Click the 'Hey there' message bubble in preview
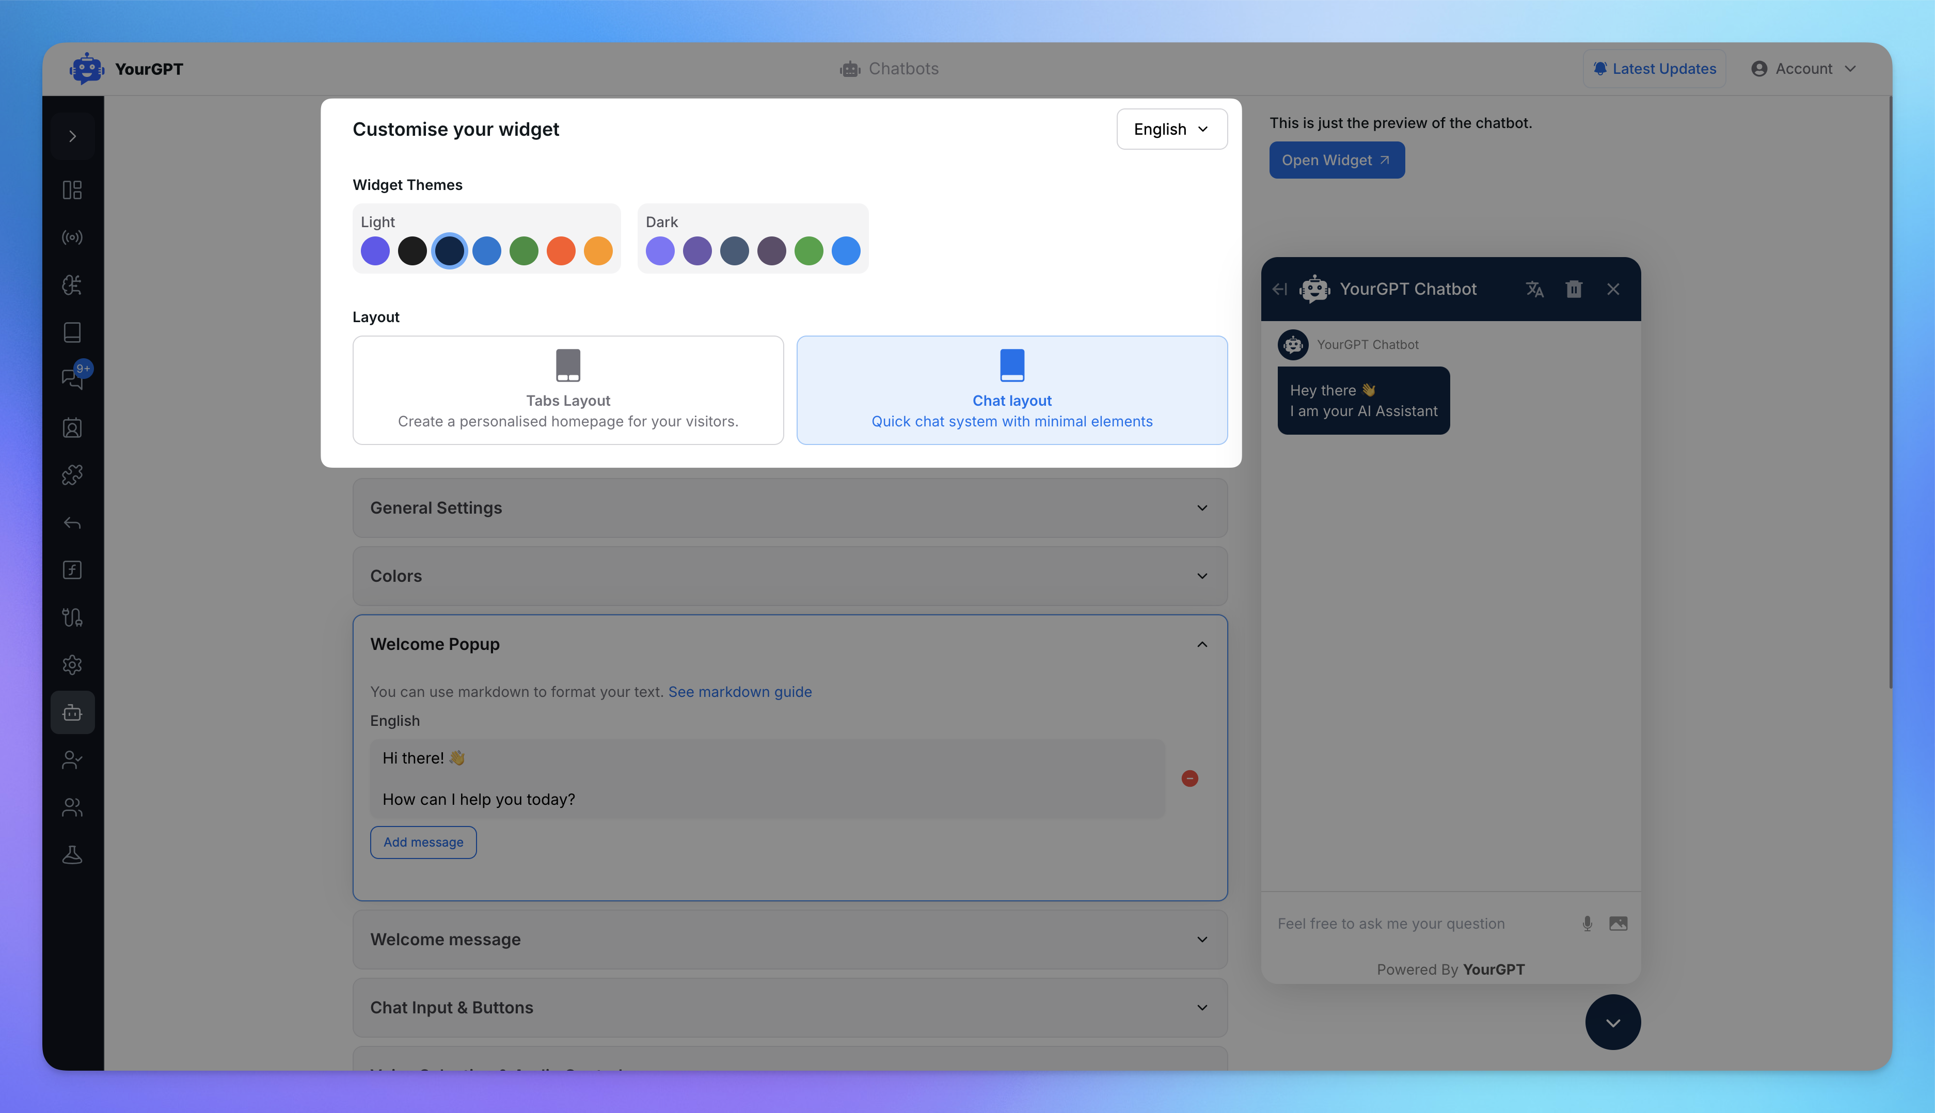 tap(1363, 401)
